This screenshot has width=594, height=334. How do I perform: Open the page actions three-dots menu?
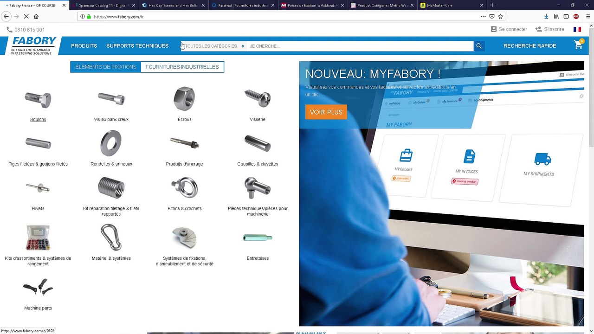[483, 16]
